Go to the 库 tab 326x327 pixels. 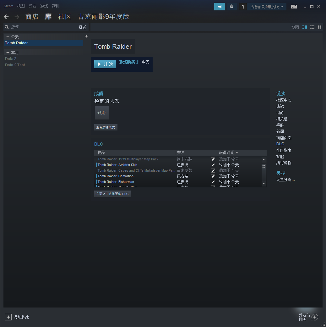point(48,17)
